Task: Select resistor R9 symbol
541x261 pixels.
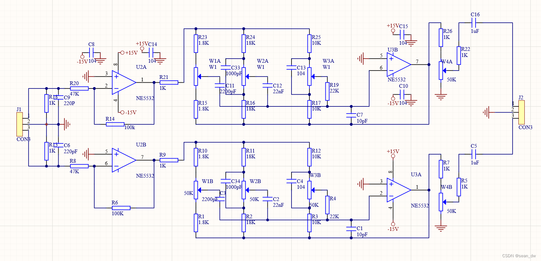Action: click(169, 160)
